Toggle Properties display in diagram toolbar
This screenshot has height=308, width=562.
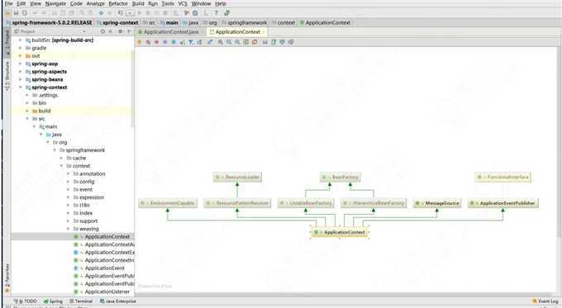click(x=165, y=42)
